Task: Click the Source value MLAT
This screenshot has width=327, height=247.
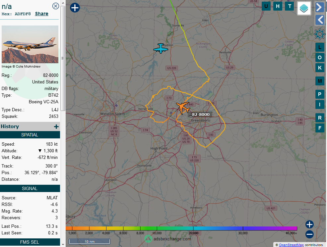Action: pos(52,198)
